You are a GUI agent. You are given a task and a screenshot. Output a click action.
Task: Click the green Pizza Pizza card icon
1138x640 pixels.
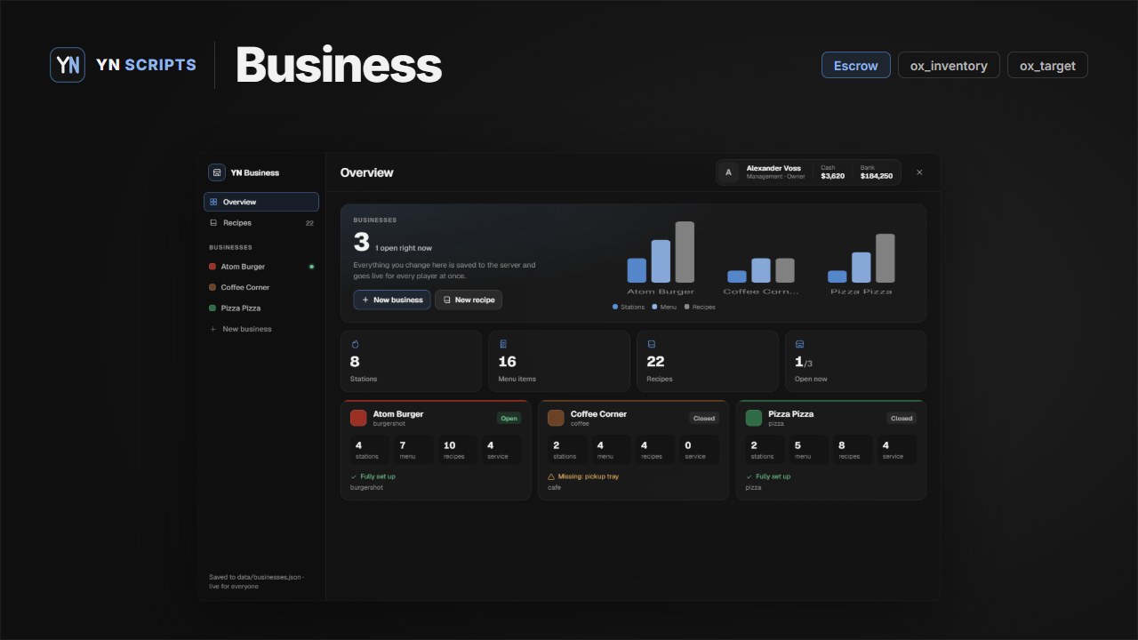point(754,418)
